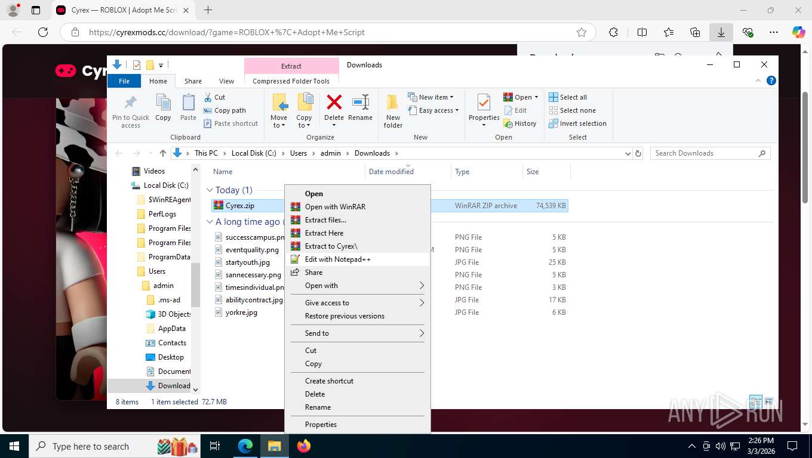Click the New folder icon
Image resolution: width=812 pixels, height=458 pixels.
393,103
